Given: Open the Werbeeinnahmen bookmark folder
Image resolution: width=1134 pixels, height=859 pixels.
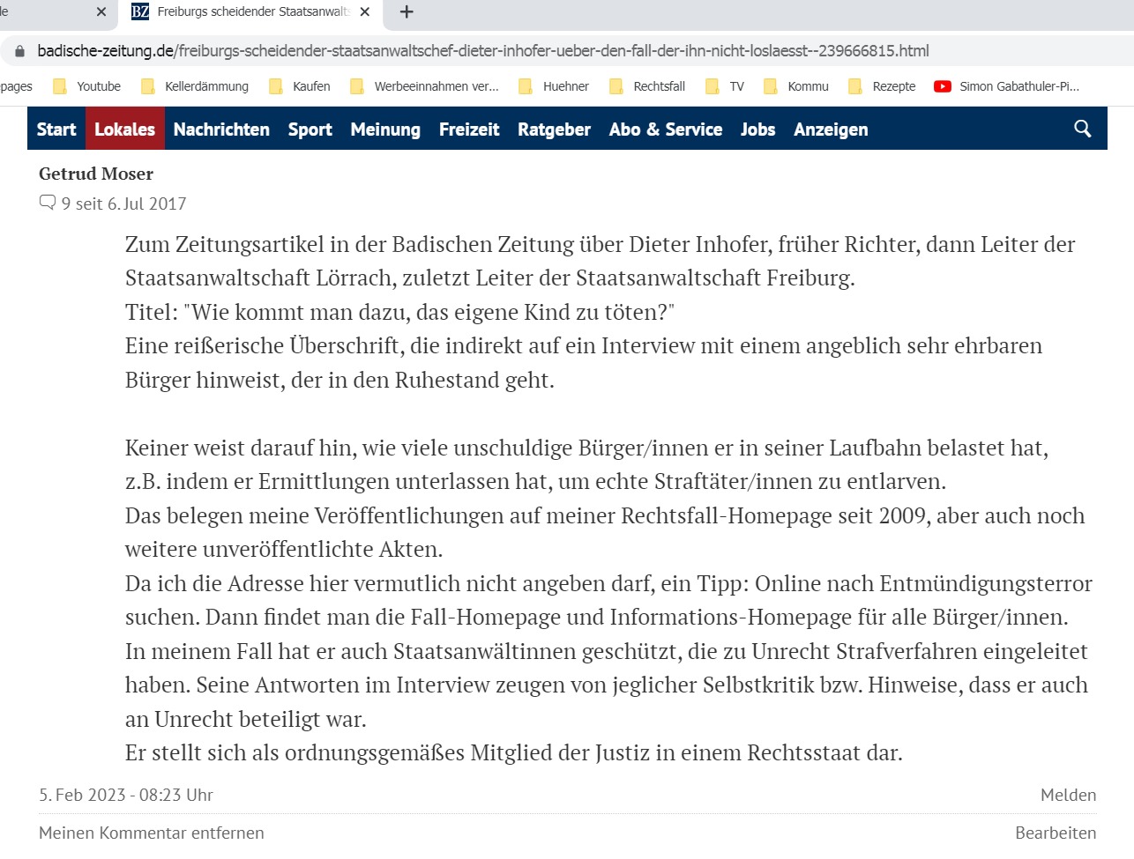Looking at the screenshot, I should coord(425,86).
